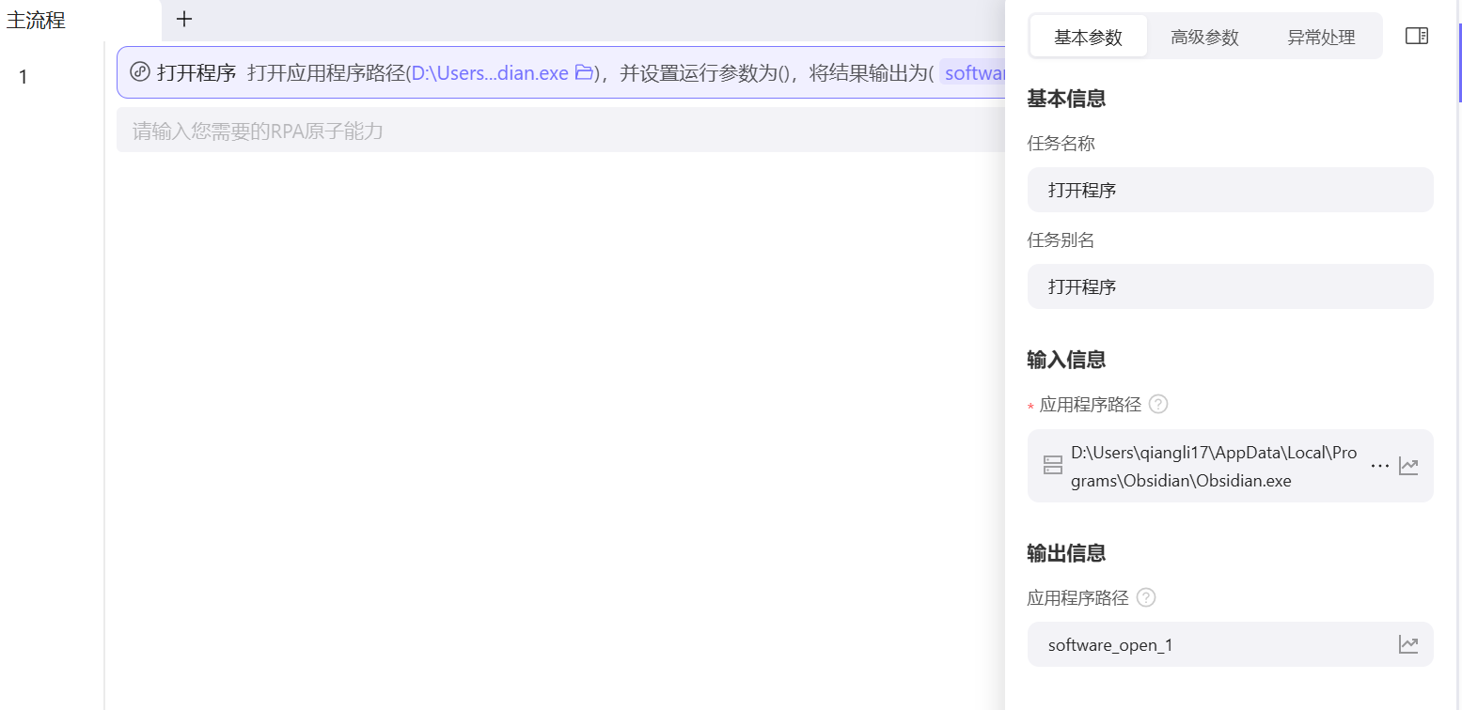Click the variable icon beside software_open_1 output
This screenshot has width=1462, height=710.
click(1407, 644)
